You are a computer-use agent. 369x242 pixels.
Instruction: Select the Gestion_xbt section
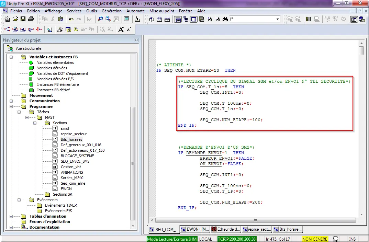click(x=71, y=167)
